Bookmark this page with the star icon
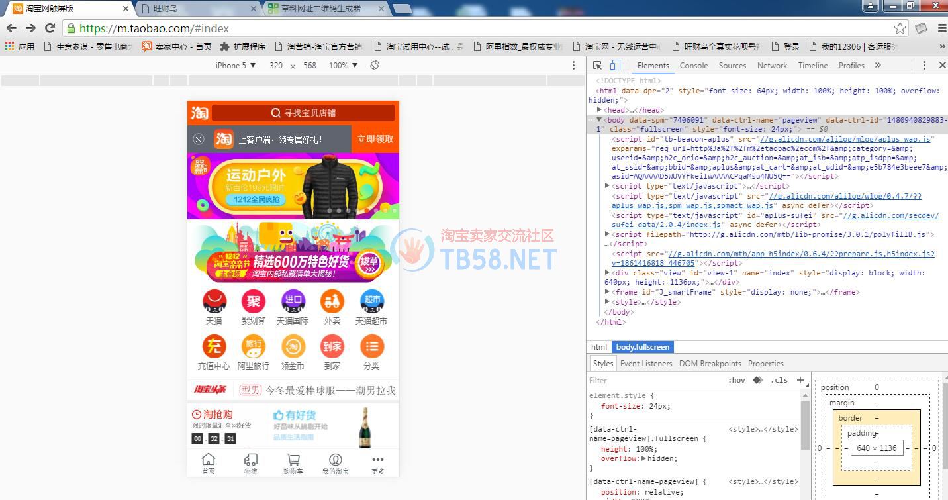Screen dimensions: 948x500 [900, 28]
